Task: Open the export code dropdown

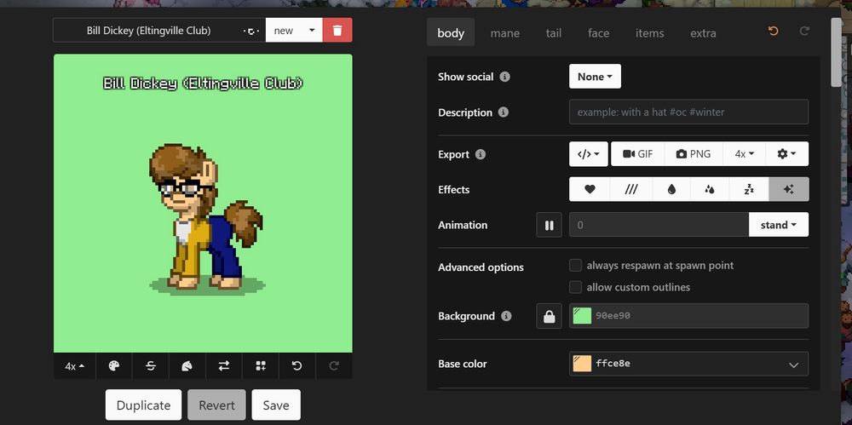Action: [589, 154]
